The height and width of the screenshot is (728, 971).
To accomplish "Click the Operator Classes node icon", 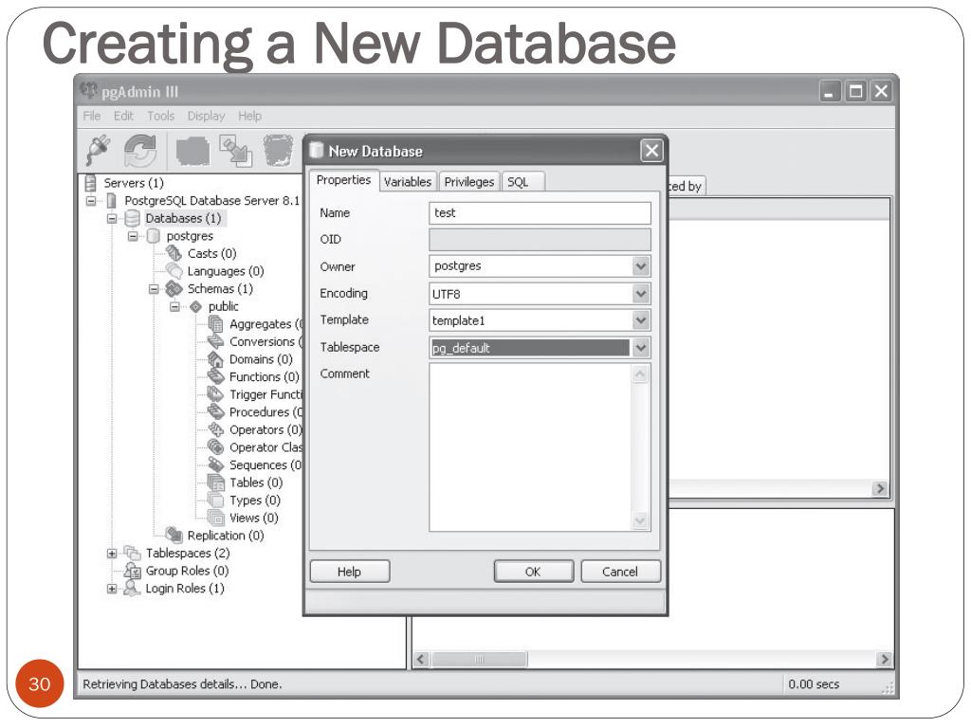I will pyautogui.click(x=215, y=447).
